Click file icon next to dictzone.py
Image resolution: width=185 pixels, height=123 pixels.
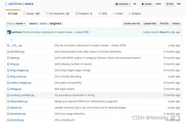pos(8,120)
